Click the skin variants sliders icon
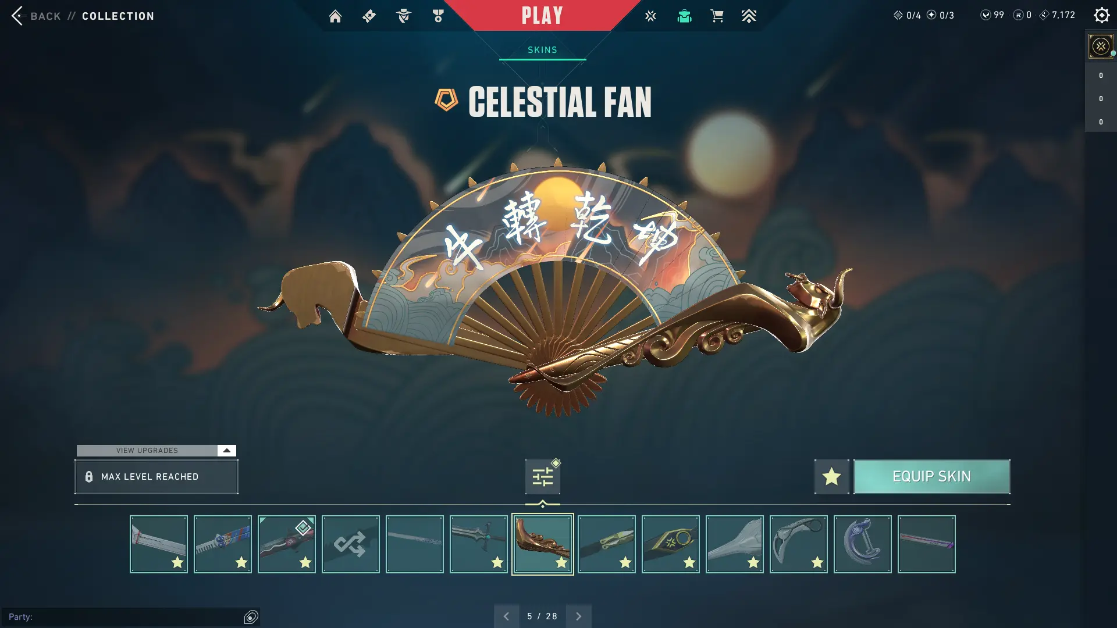Screen dimensions: 1117x628 (543, 477)
